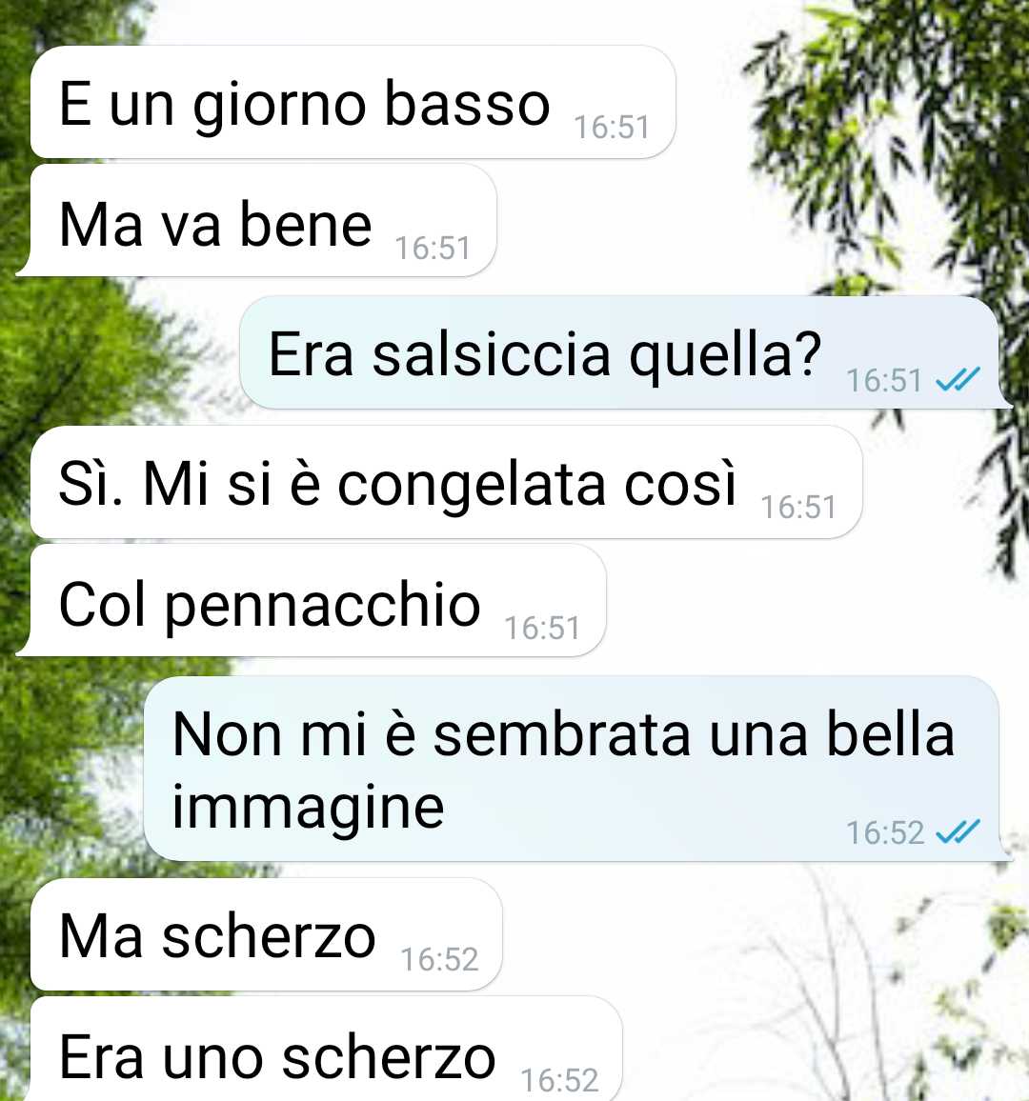Select the 'Sì. Mi si è congelata così' message
Screen dimensions: 1029x1101
click(446, 482)
